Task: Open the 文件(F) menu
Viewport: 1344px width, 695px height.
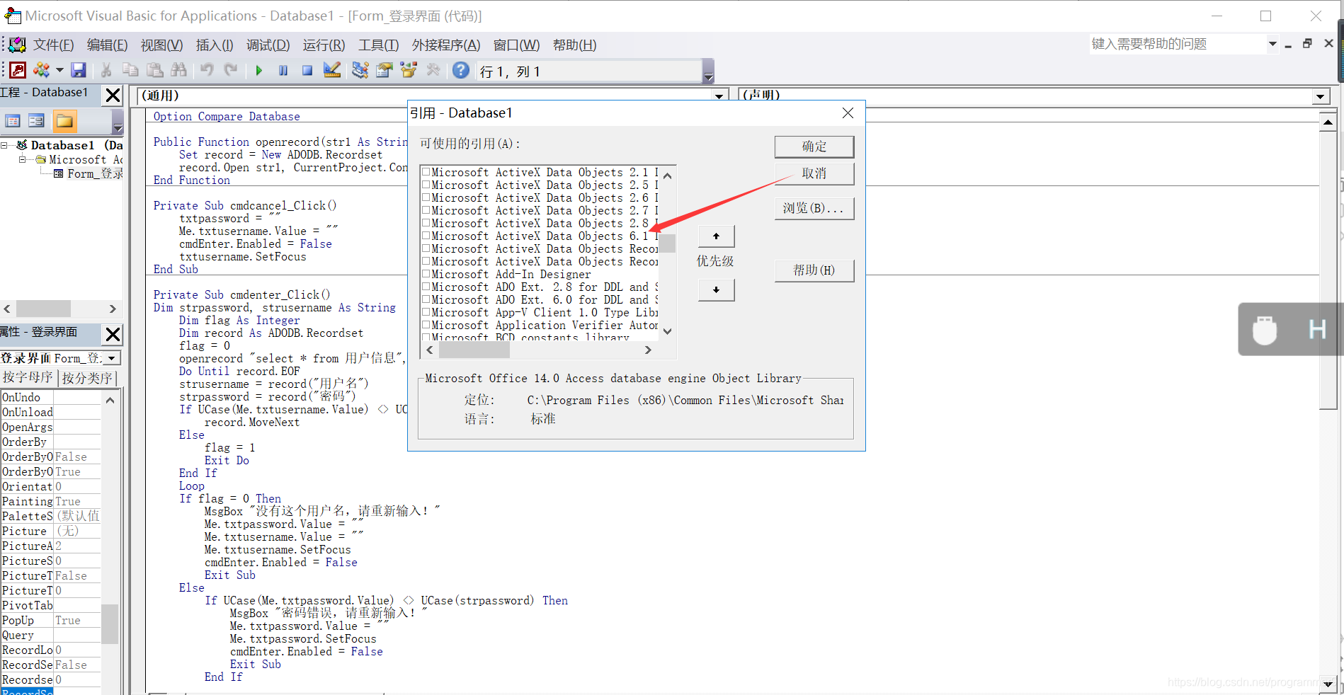Action: click(x=54, y=45)
